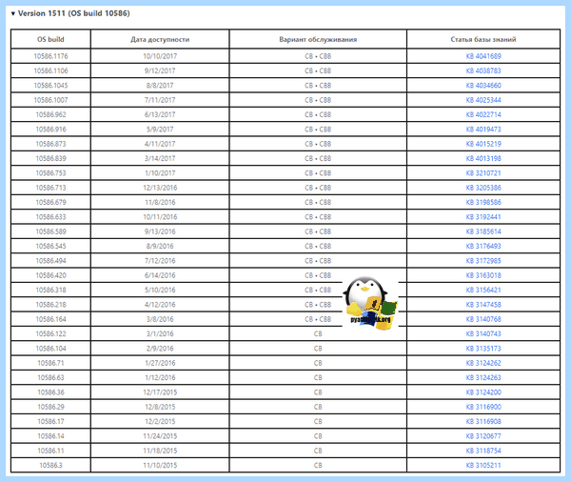Select build cell 10586.962
This screenshot has height=482, width=571.
50,114
